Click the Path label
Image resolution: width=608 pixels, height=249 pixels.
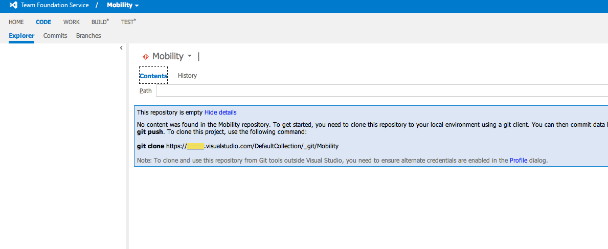click(x=146, y=91)
